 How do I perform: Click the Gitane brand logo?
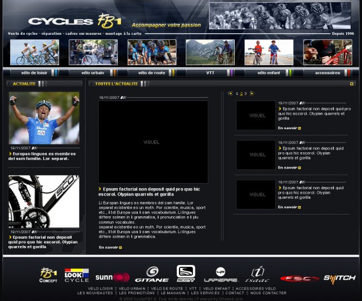point(151,275)
